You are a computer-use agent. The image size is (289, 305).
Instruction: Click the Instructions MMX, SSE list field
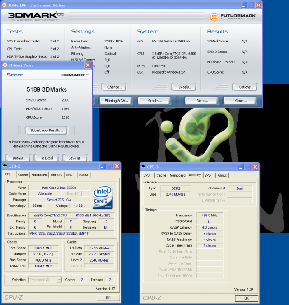[72, 233]
